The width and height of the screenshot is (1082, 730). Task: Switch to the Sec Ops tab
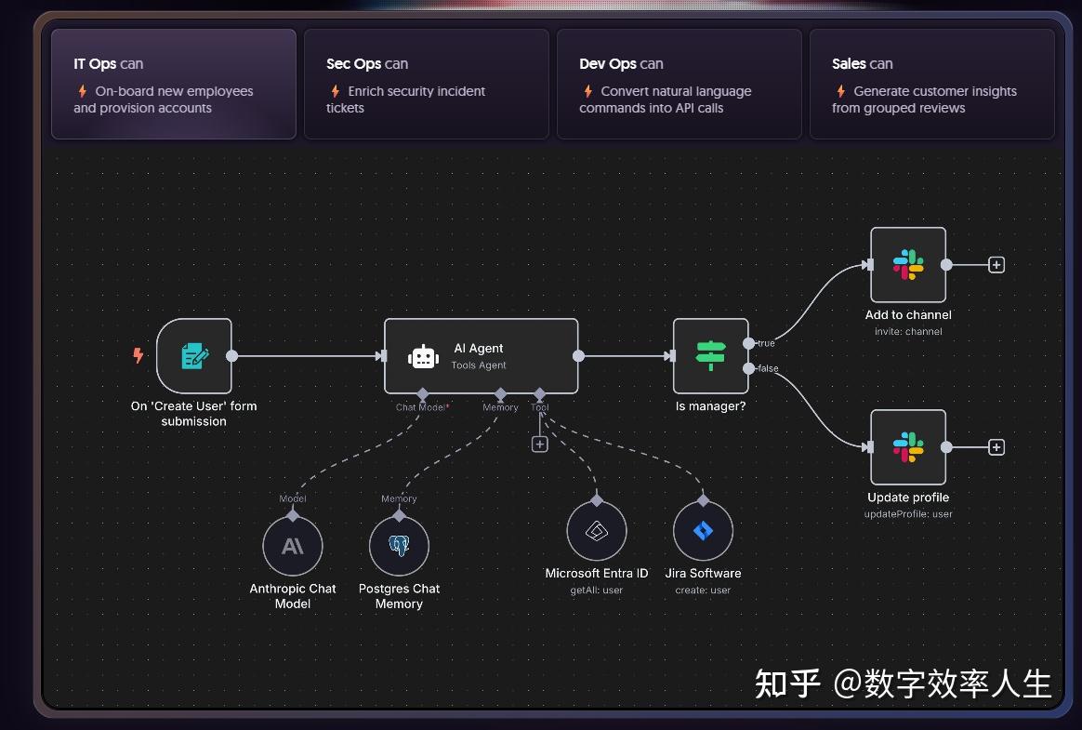point(427,84)
